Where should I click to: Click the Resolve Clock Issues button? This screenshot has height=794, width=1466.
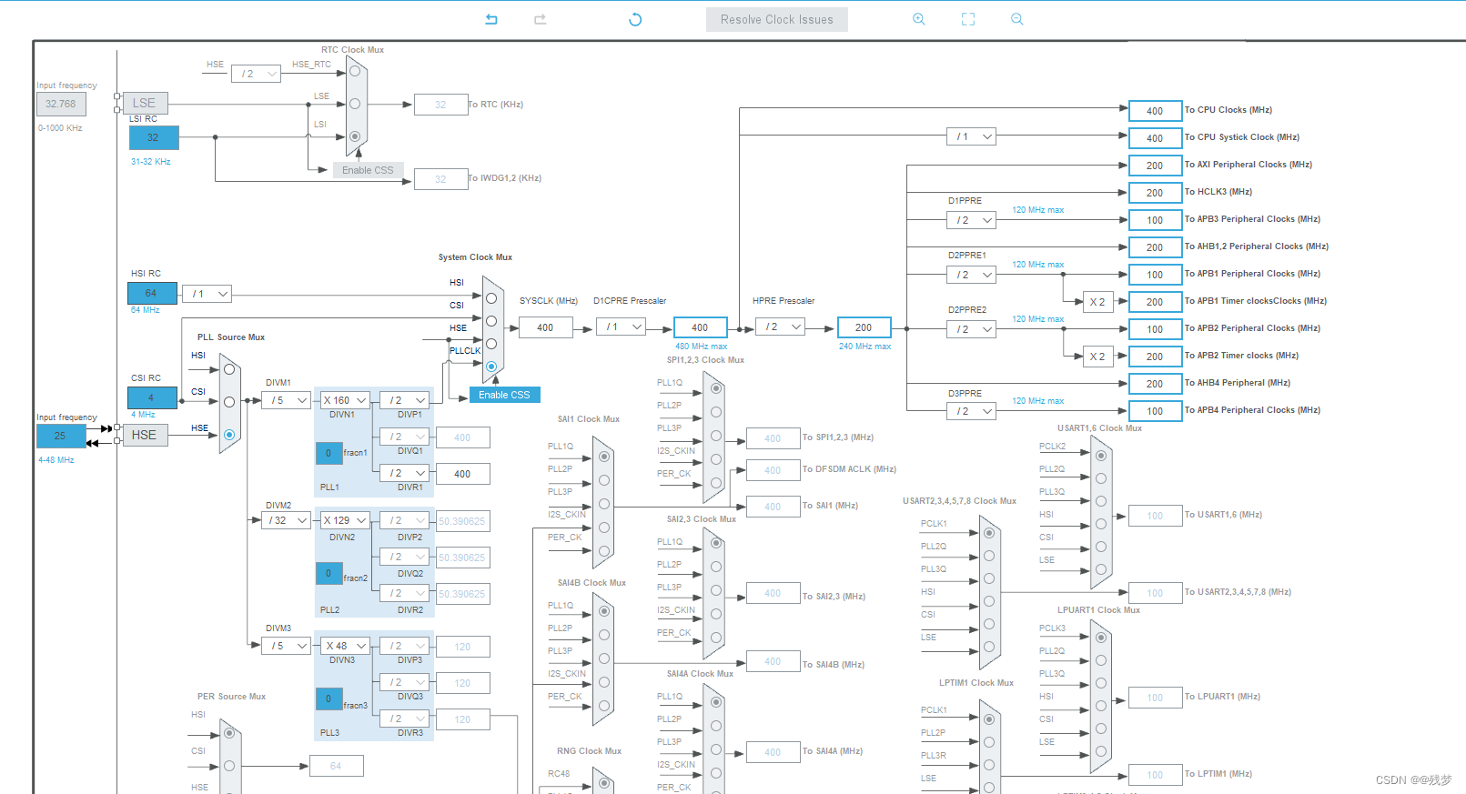777,19
